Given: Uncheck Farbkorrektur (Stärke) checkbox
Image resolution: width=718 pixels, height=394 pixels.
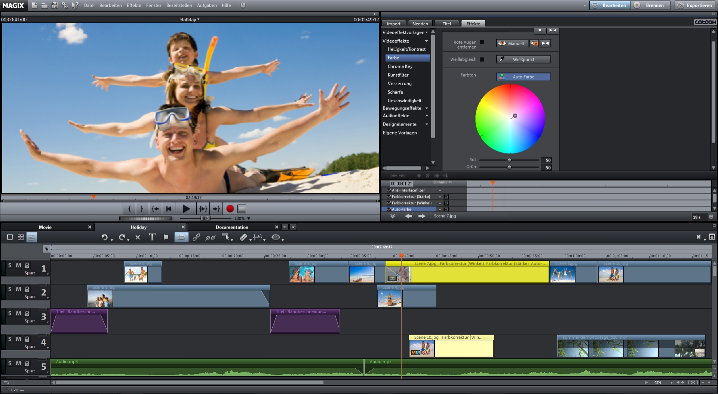Looking at the screenshot, I should click(x=389, y=196).
